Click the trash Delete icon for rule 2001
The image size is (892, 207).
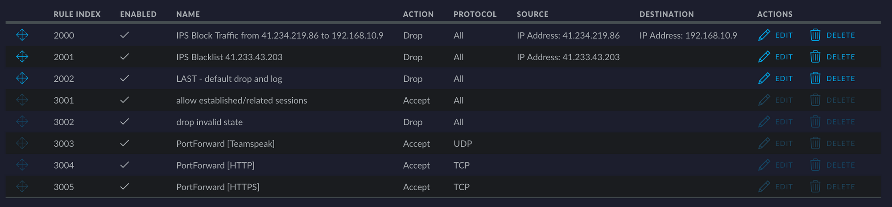tap(815, 57)
